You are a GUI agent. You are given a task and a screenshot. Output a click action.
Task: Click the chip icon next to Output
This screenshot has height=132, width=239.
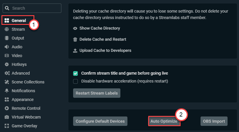(x=6, y=38)
